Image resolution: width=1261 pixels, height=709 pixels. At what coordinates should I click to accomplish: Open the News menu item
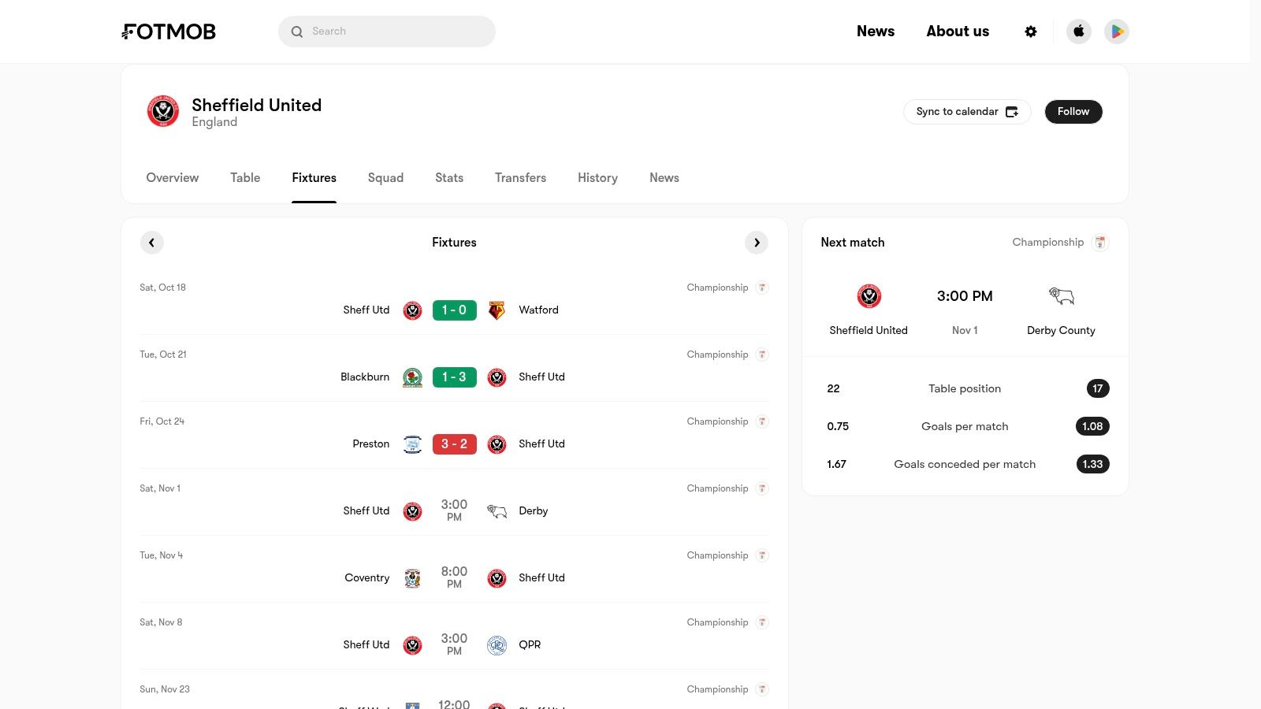pyautogui.click(x=876, y=32)
